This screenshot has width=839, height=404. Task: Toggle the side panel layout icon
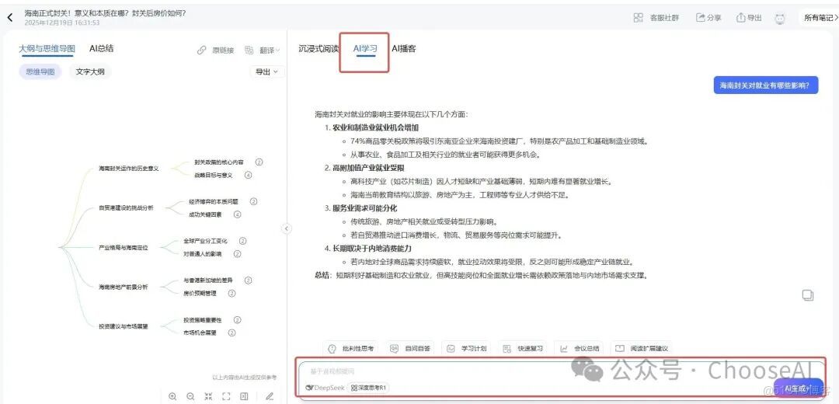tap(244, 396)
